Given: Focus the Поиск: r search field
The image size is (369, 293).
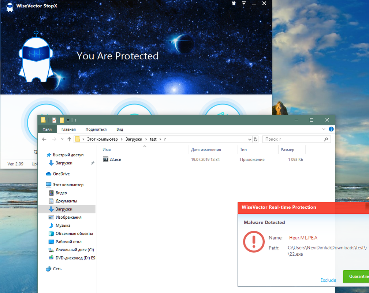Looking at the screenshot, I should point(297,139).
